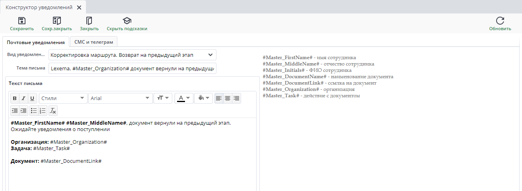
Task: Open the Стили styles dropdown
Action: (63, 98)
